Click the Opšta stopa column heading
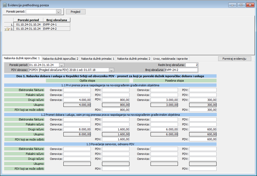The width and height of the screenshot is (257, 176). (x=87, y=81)
